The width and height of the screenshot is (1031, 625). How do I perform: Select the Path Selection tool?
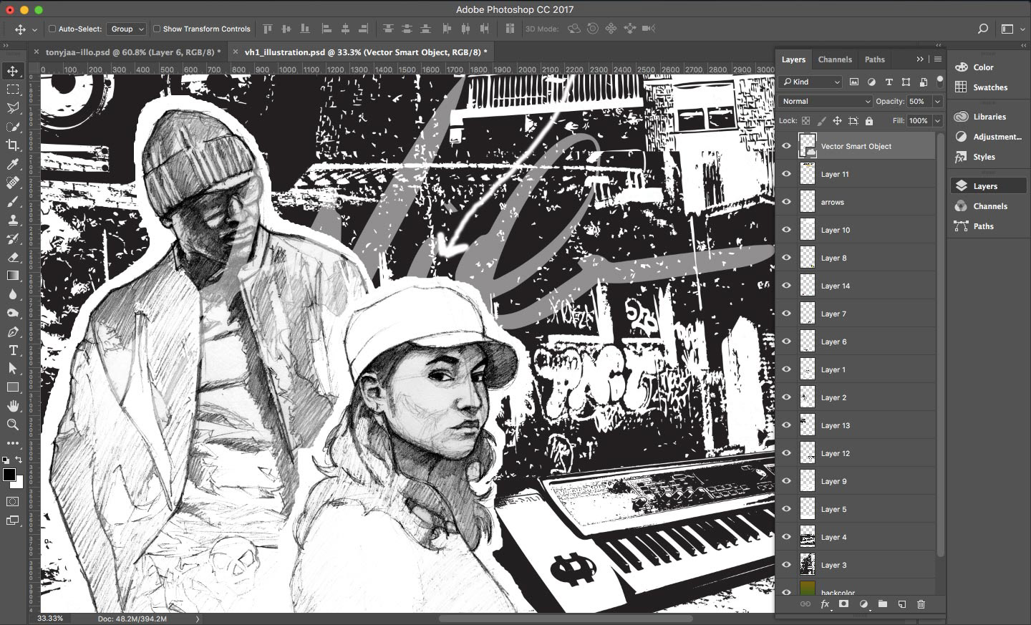pos(13,368)
